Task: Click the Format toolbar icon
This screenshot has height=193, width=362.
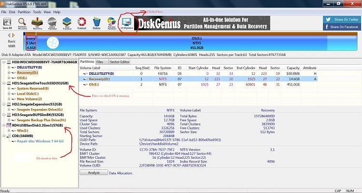Action: pos(82,24)
